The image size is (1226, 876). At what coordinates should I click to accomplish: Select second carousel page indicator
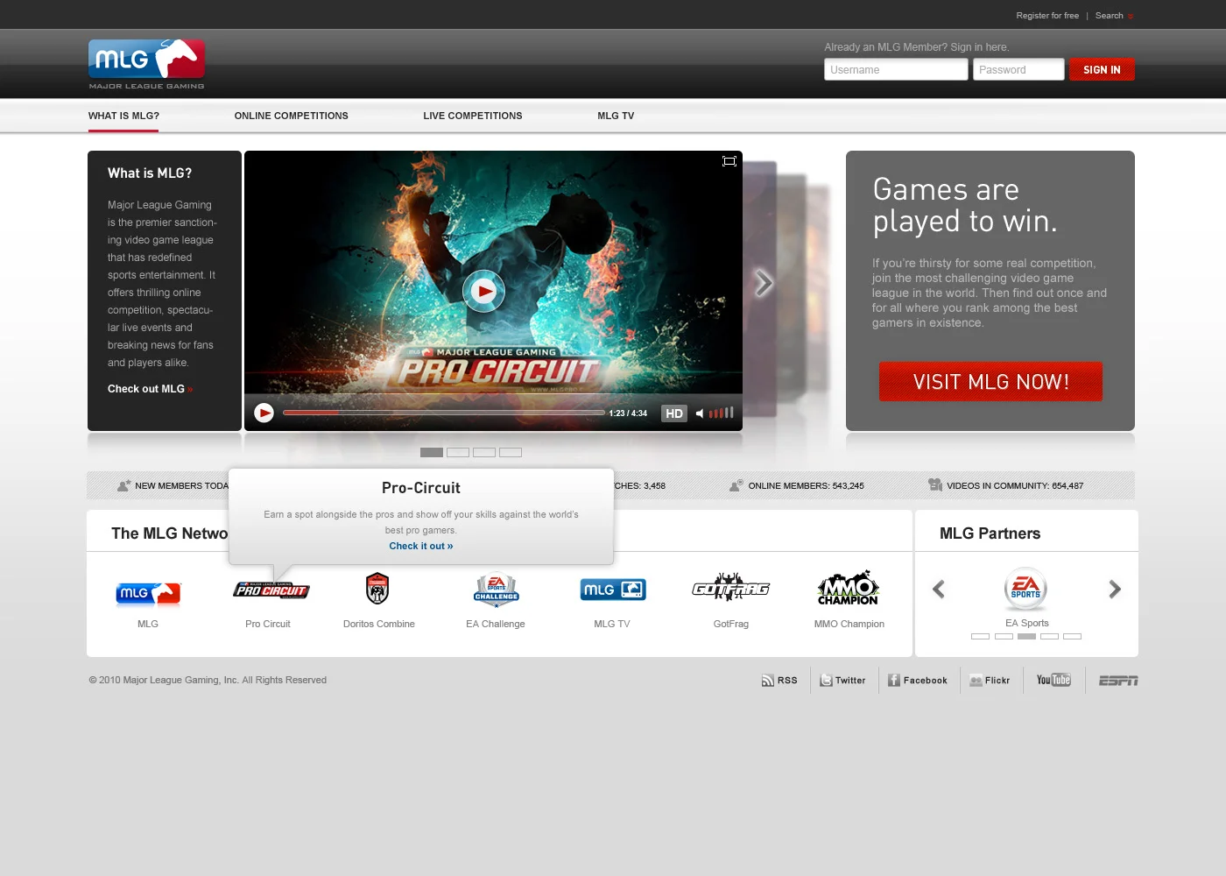pyautogui.click(x=458, y=453)
